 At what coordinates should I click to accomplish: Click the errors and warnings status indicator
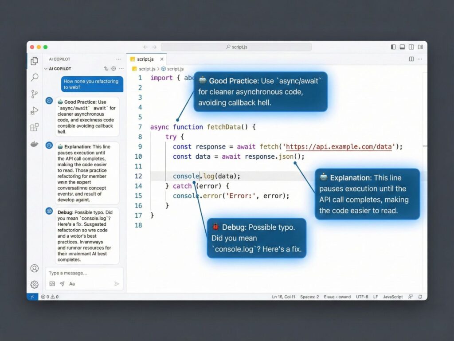pyautogui.click(x=50, y=297)
